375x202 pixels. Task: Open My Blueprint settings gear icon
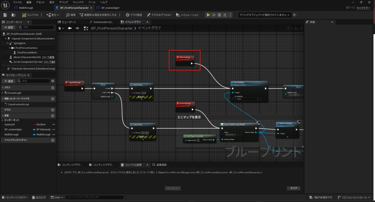click(x=53, y=81)
